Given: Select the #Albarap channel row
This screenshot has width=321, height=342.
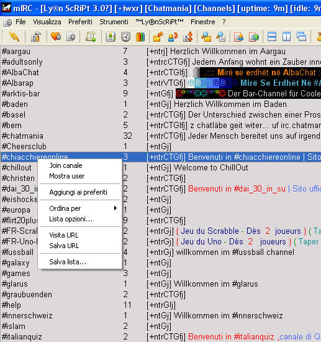Looking at the screenshot, I should coord(160,83).
